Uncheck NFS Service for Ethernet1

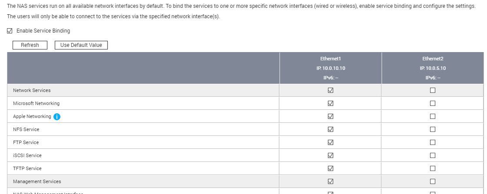click(x=330, y=129)
